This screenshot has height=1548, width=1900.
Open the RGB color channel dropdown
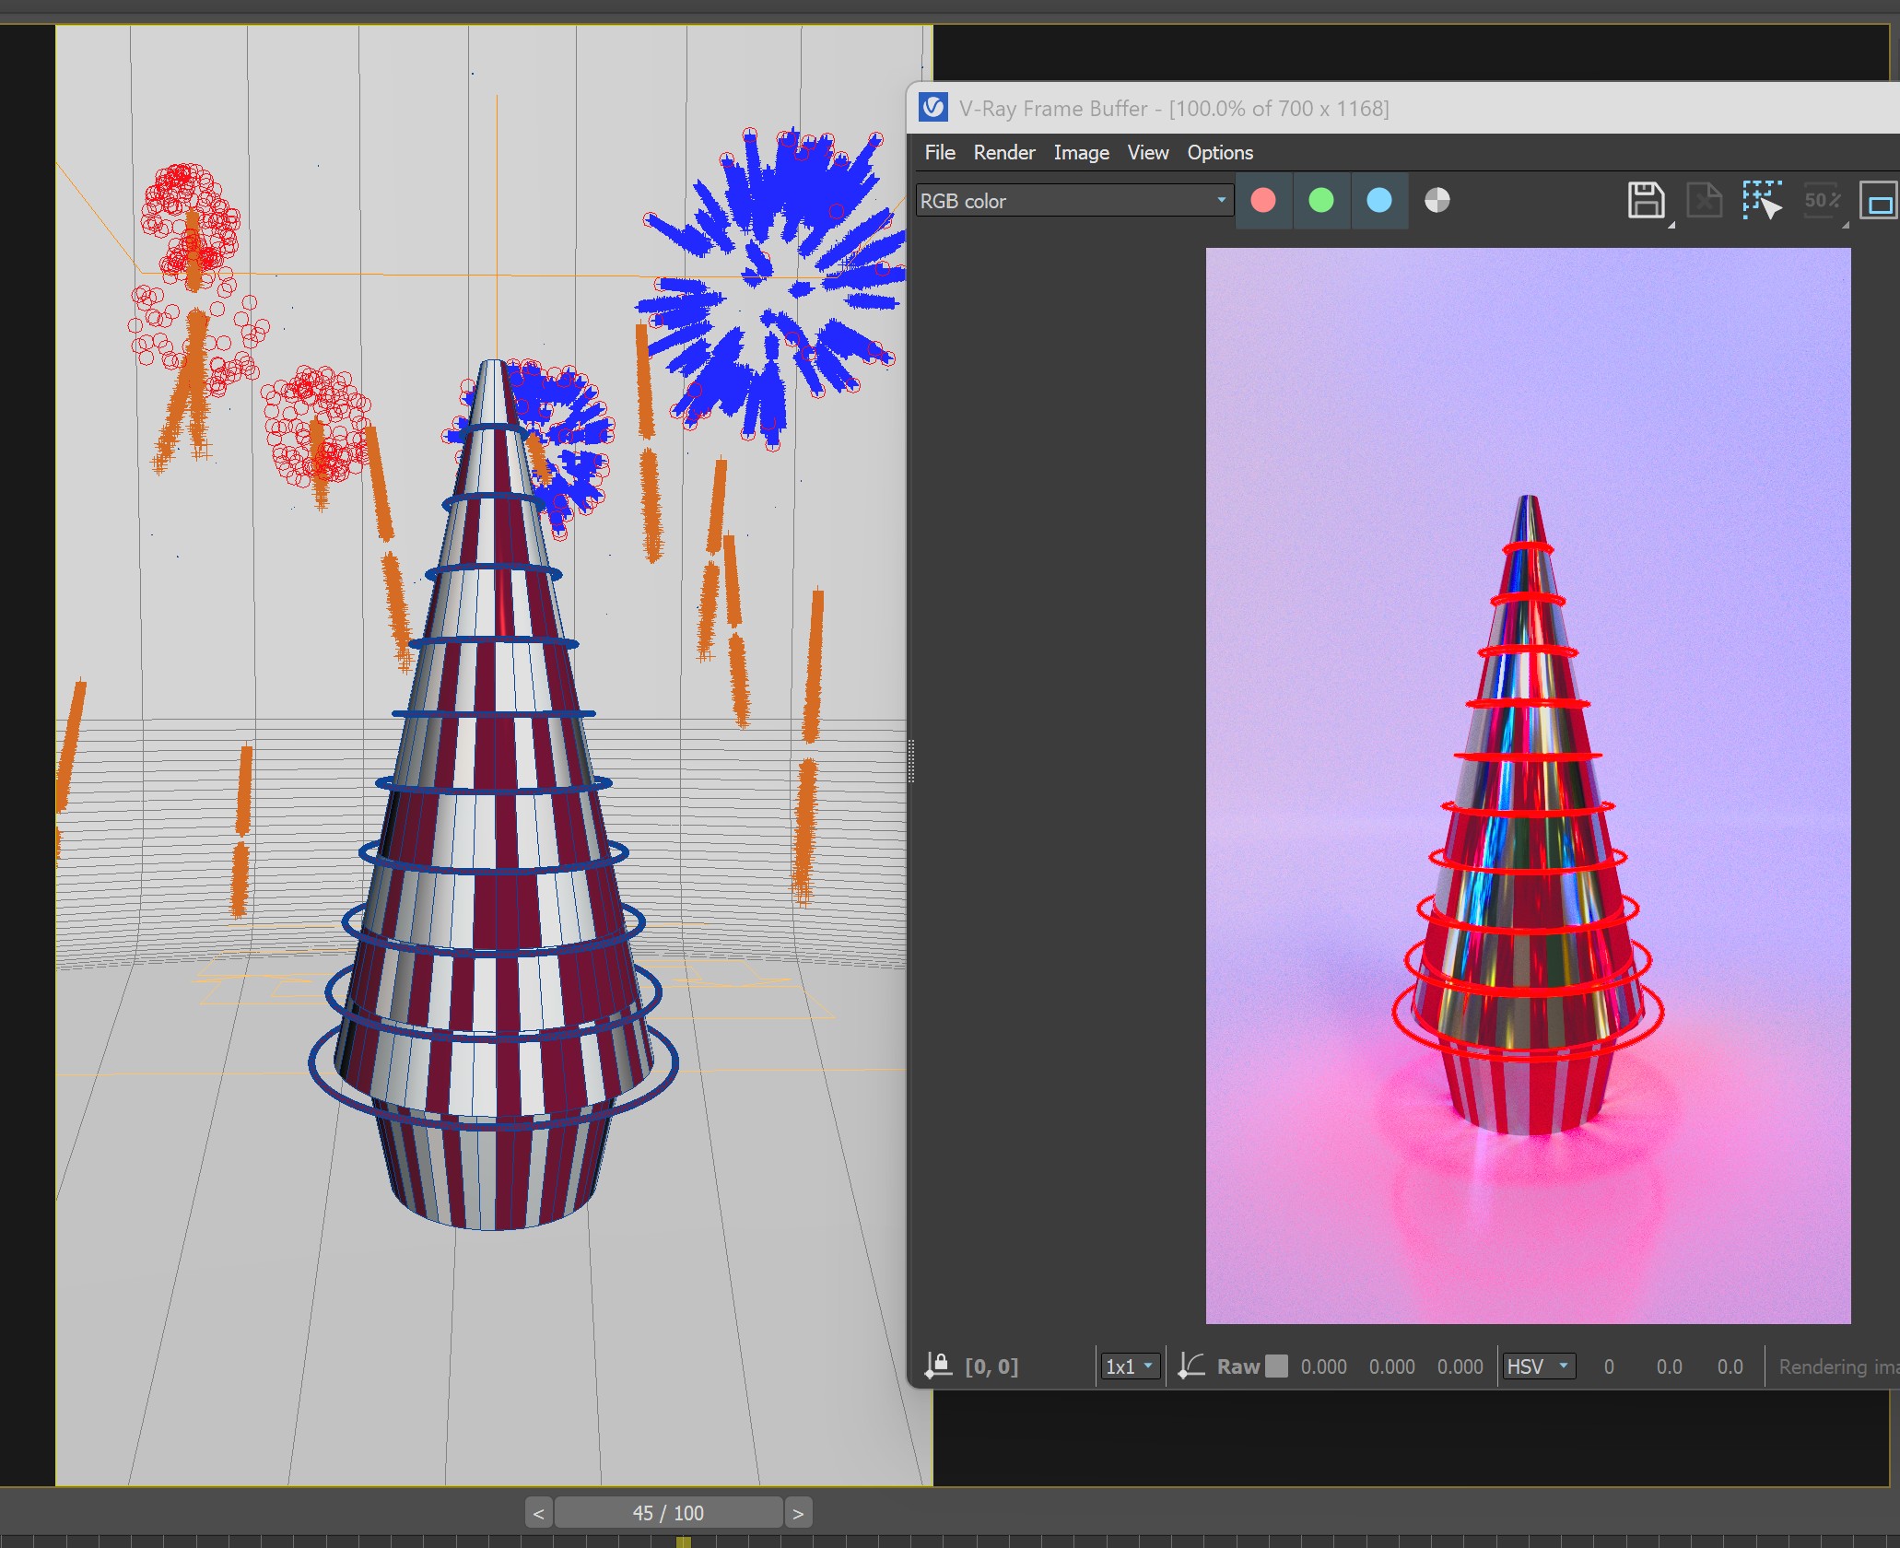click(1074, 201)
